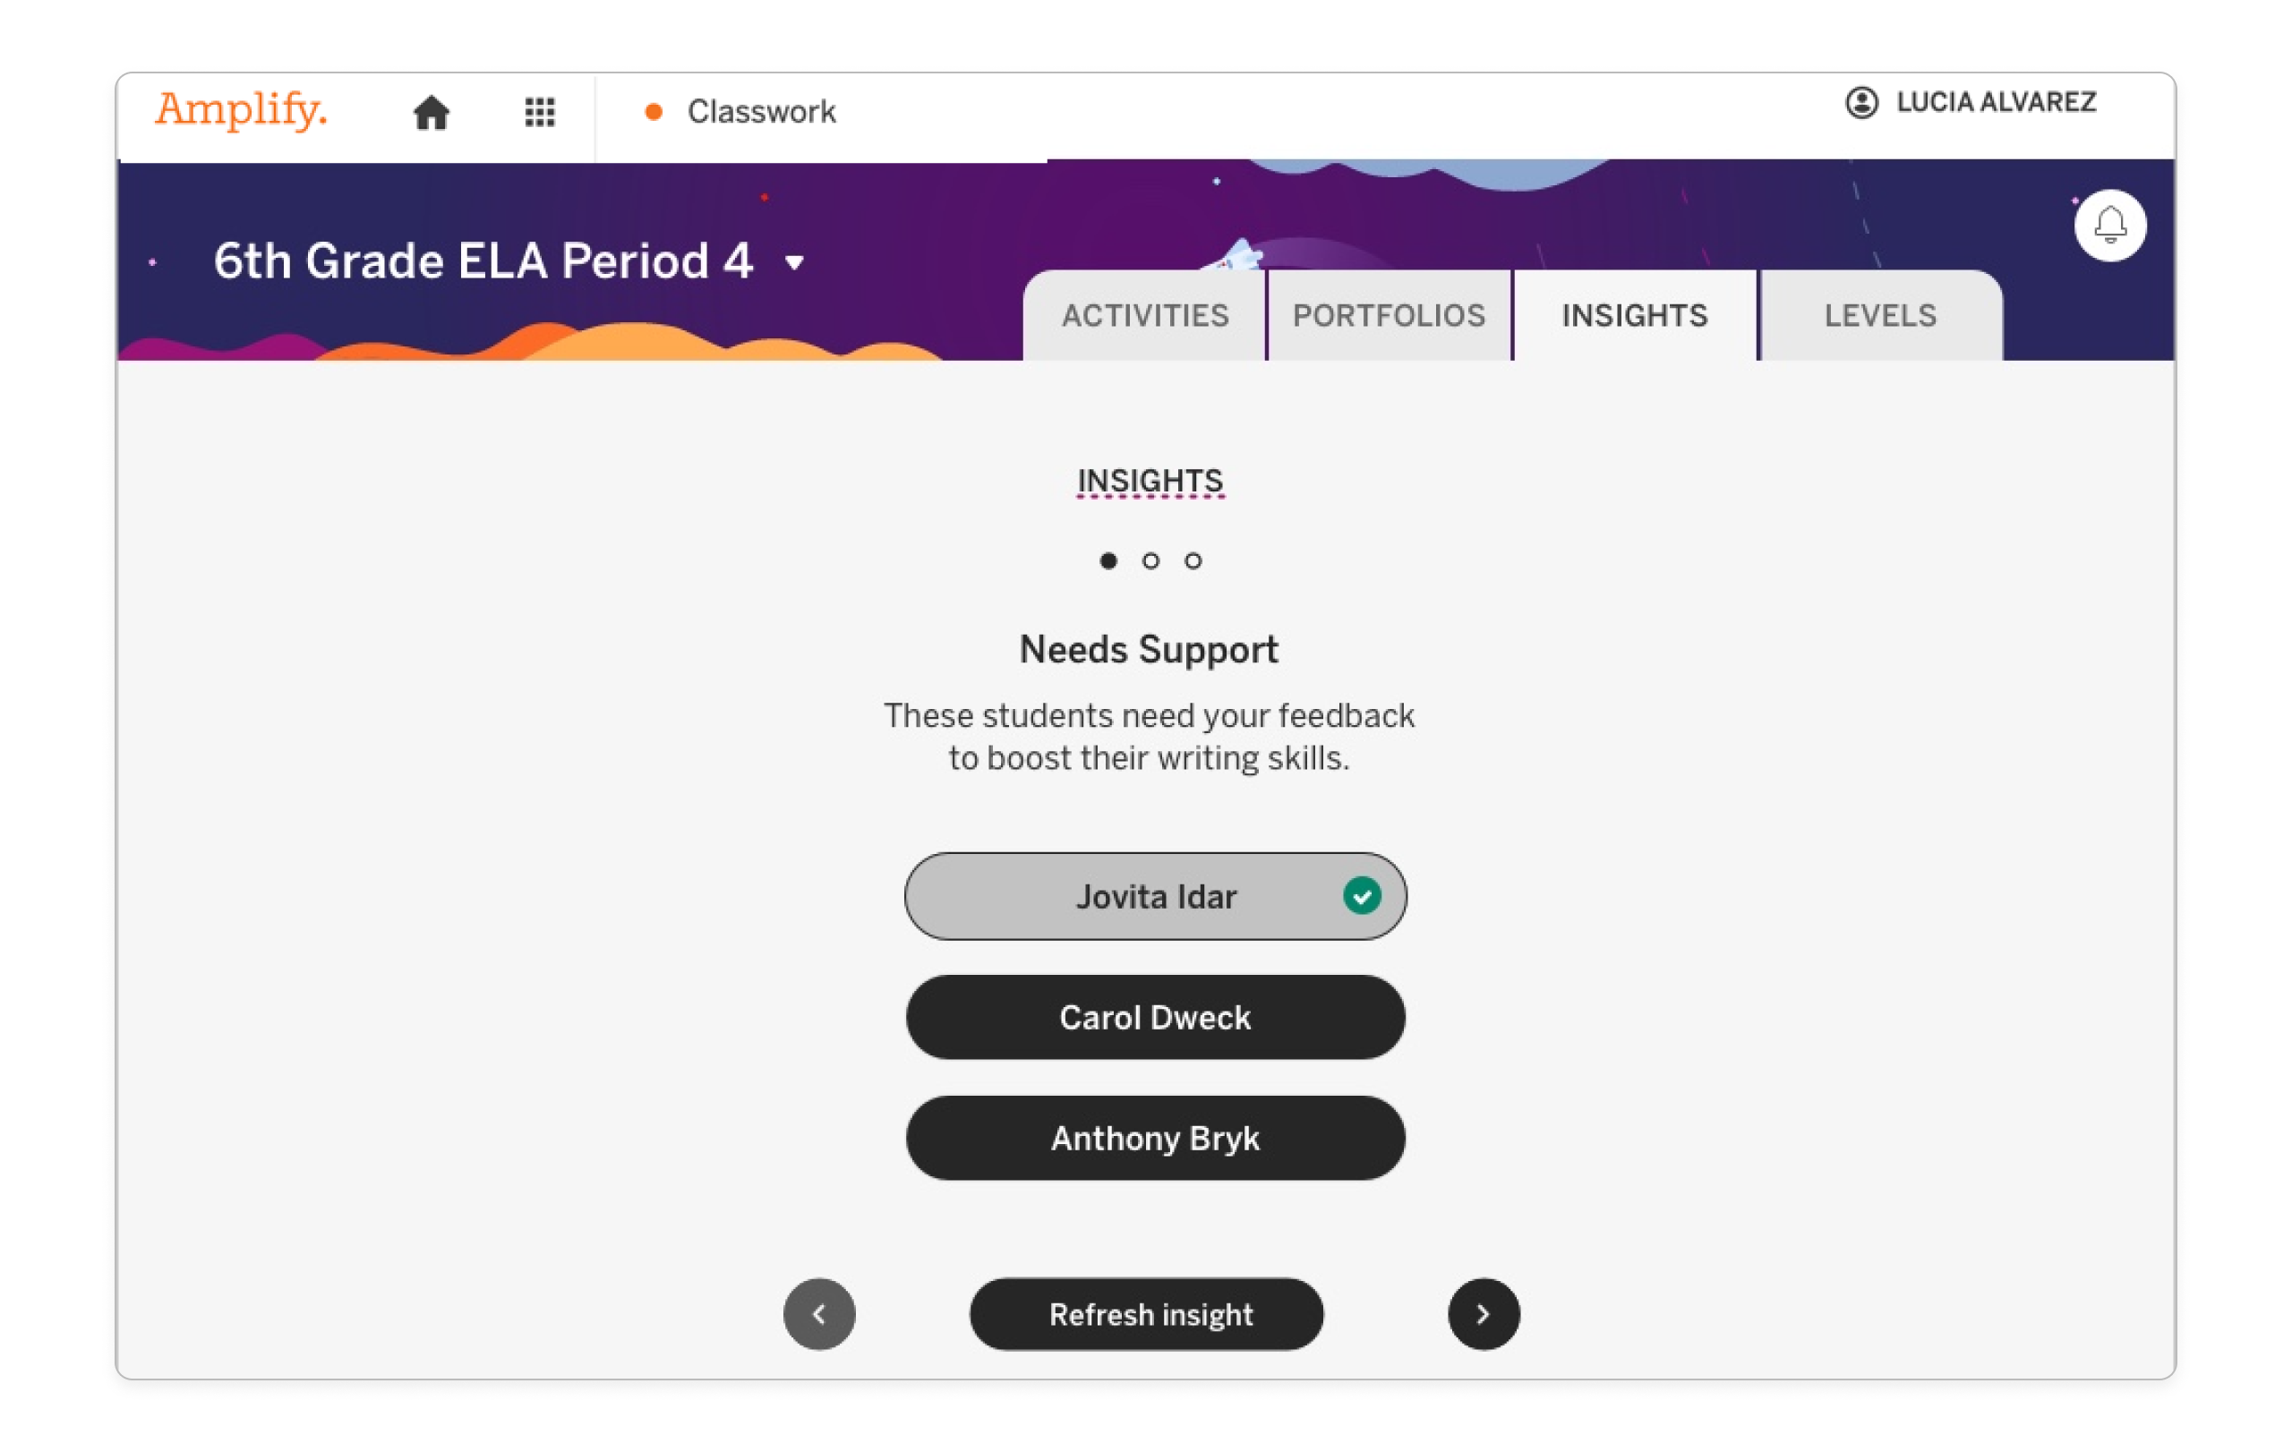This screenshot has width=2292, height=1452.
Task: Switch to the Levels tab
Action: point(1880,315)
